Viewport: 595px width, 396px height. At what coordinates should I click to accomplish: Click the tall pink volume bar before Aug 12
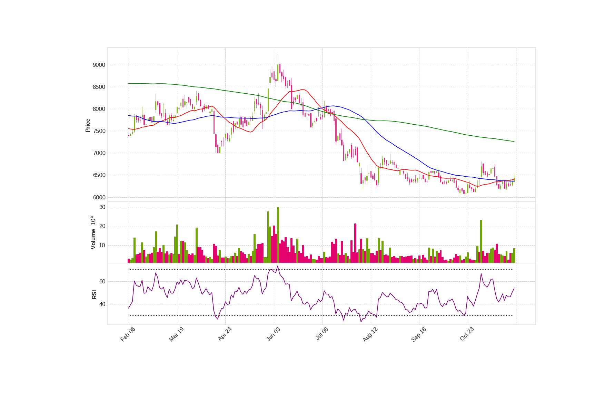pyautogui.click(x=355, y=243)
